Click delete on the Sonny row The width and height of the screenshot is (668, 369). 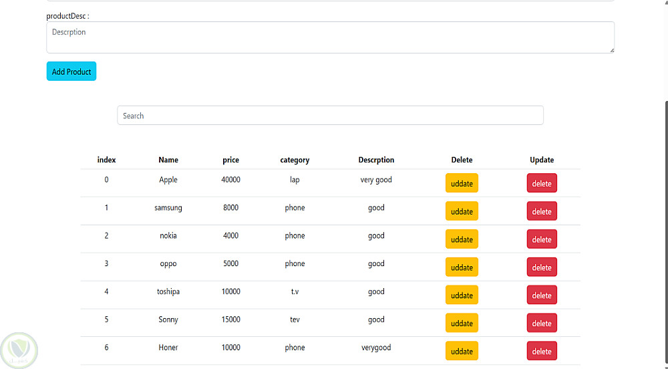pyautogui.click(x=542, y=324)
